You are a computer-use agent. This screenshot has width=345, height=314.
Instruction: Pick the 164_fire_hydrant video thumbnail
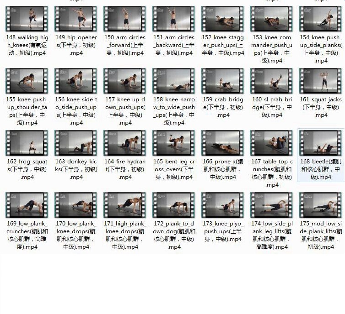tap(124, 143)
